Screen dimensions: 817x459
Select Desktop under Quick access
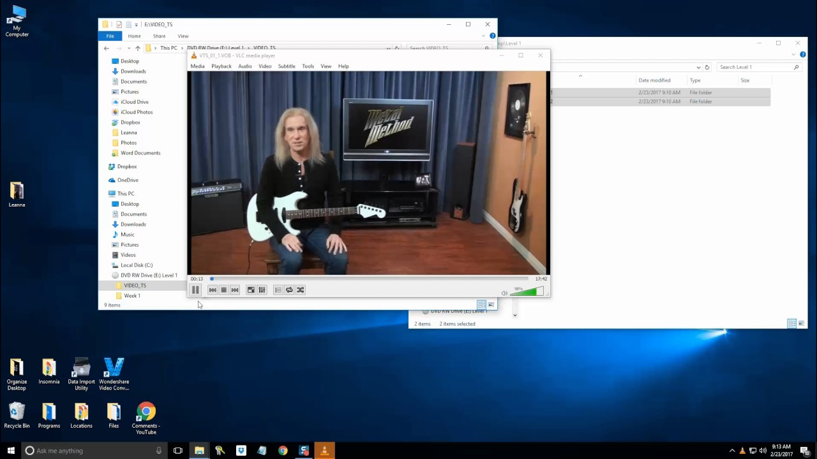130,61
